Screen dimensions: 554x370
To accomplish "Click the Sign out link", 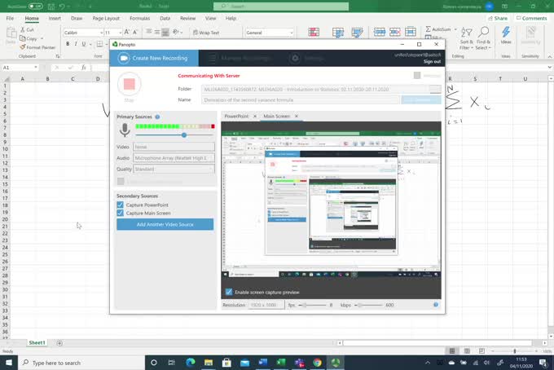I will [432, 61].
